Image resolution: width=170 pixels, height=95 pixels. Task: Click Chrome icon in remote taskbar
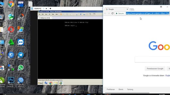[x=51, y=83]
